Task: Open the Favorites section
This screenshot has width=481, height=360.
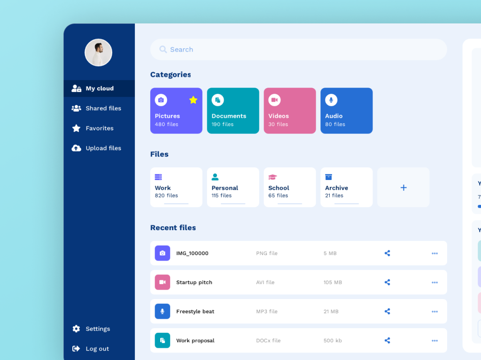Action: click(99, 128)
